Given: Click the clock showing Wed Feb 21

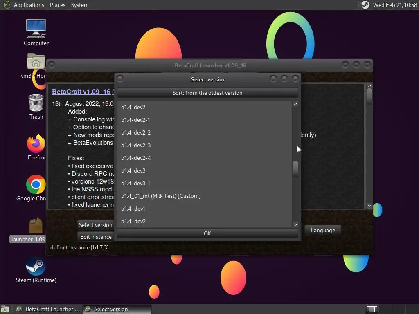Looking at the screenshot, I should click(395, 5).
